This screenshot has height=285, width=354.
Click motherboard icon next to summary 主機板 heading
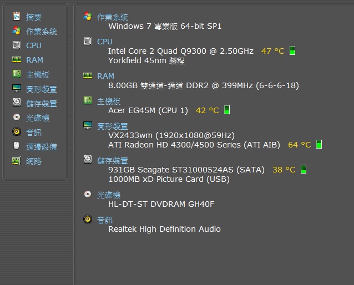tap(88, 100)
